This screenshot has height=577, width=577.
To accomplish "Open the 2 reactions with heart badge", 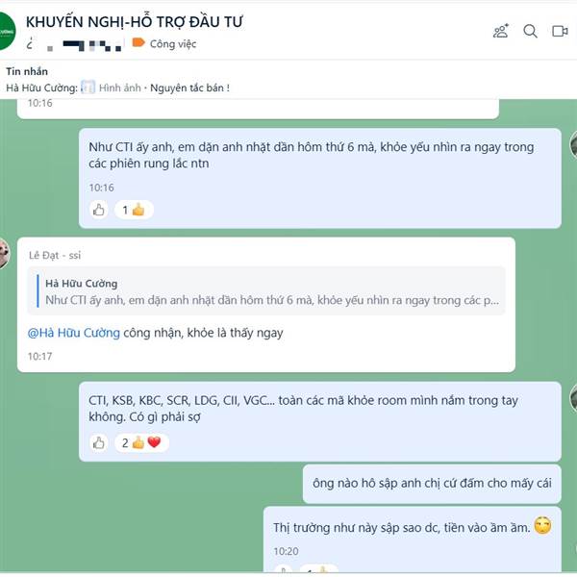I will click(x=141, y=442).
